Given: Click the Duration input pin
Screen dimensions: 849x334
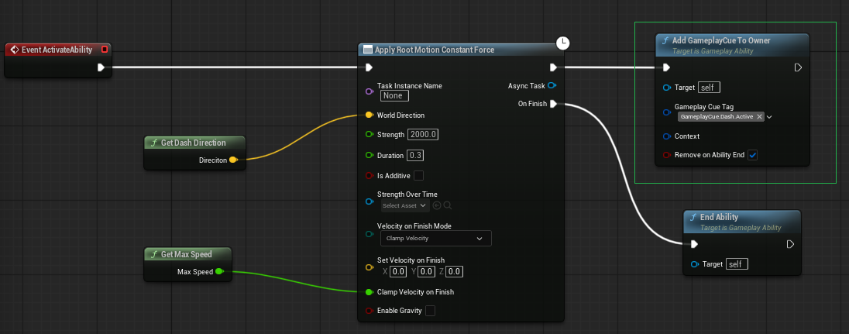Looking at the screenshot, I should point(370,155).
